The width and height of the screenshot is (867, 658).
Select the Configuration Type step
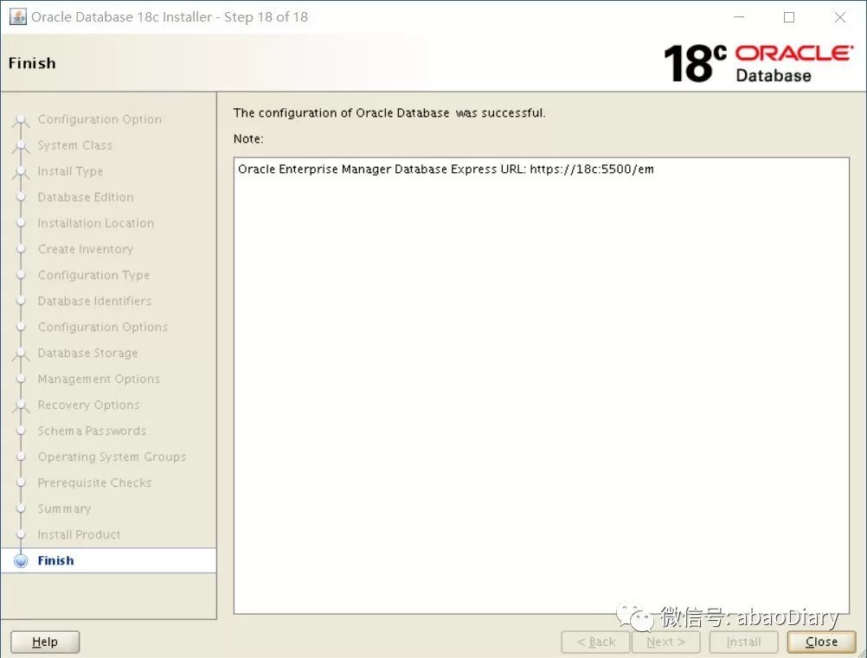(x=93, y=275)
